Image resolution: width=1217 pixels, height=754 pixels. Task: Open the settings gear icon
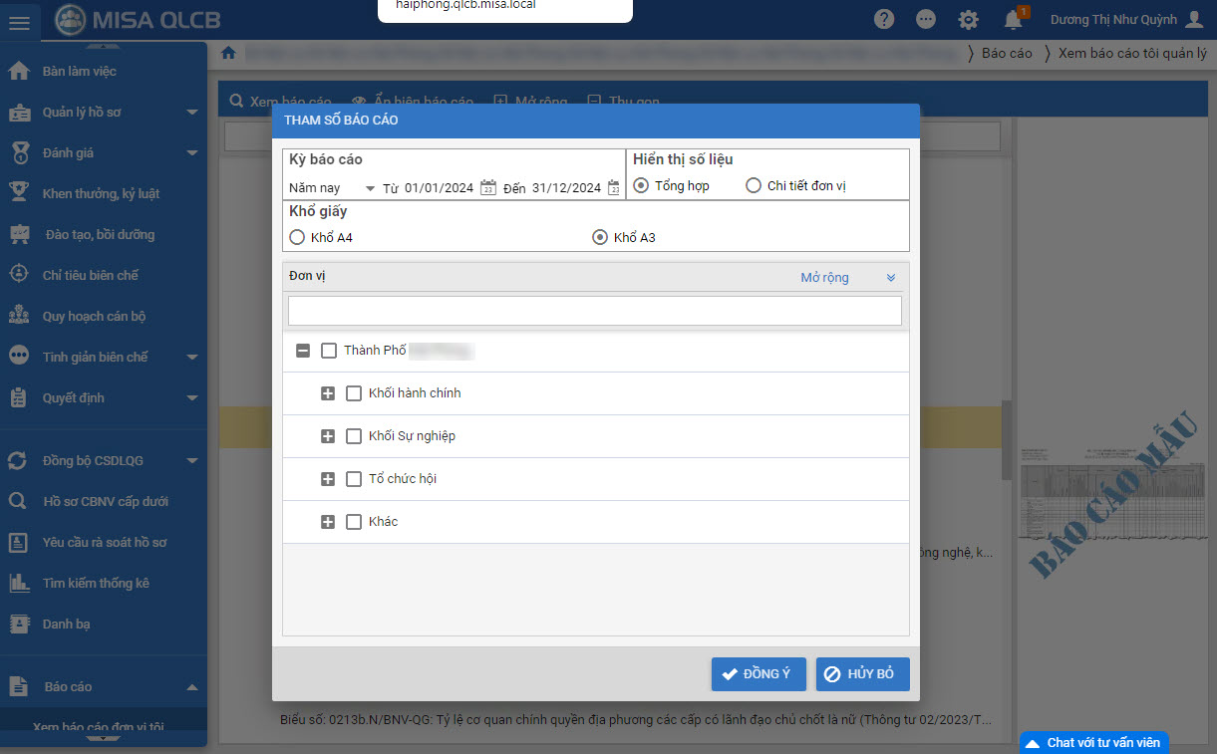click(x=968, y=20)
